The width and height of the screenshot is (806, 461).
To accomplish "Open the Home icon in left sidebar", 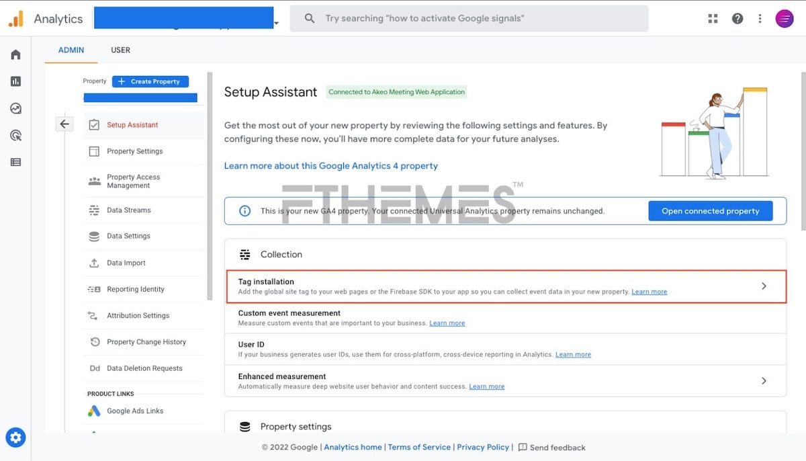I will 15,54.
